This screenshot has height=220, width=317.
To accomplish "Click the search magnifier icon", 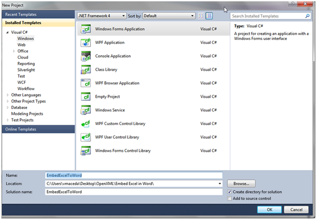I will pyautogui.click(x=307, y=16).
